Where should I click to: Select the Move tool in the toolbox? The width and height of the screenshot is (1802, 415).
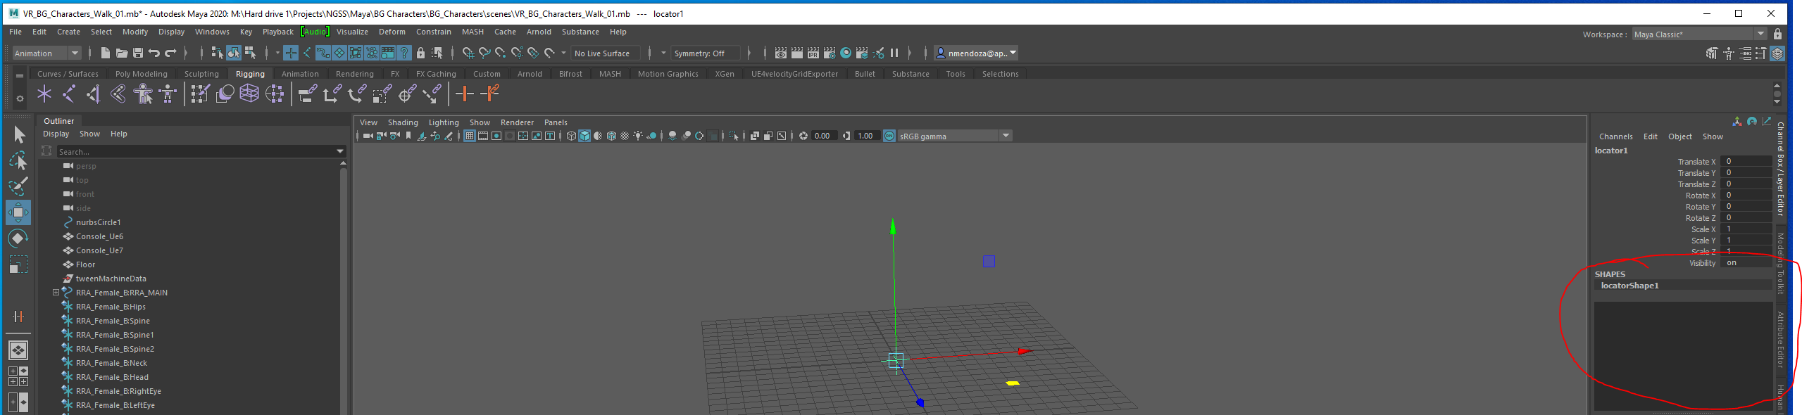point(18,212)
